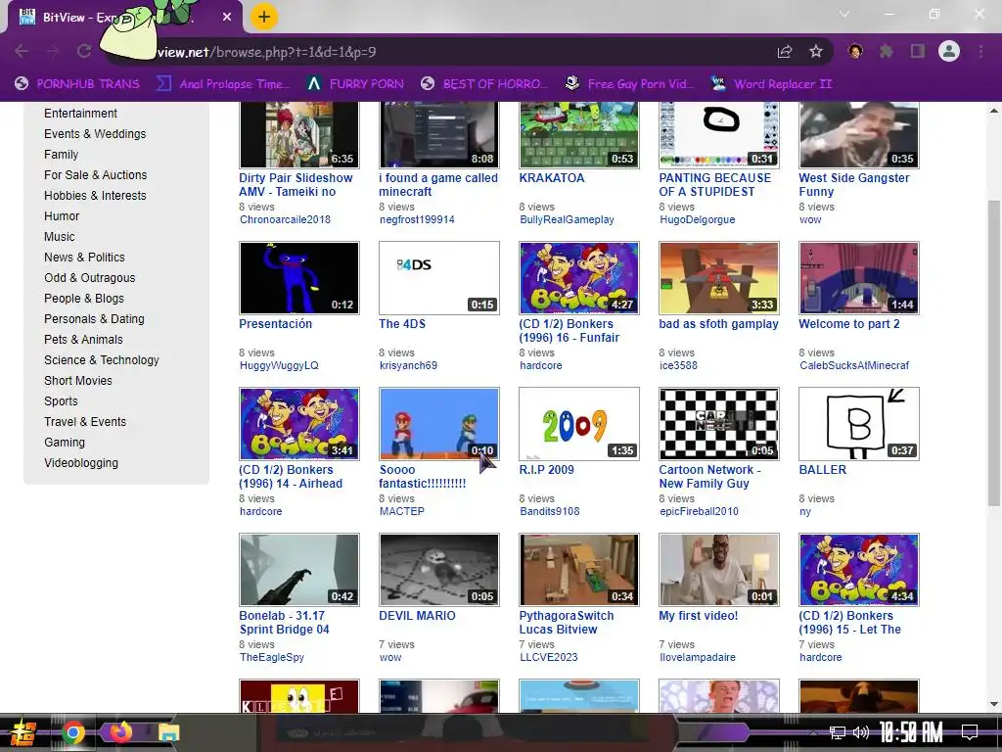Open the Soooo fantastic Mario thumbnail
The width and height of the screenshot is (1002, 752).
pyautogui.click(x=439, y=423)
